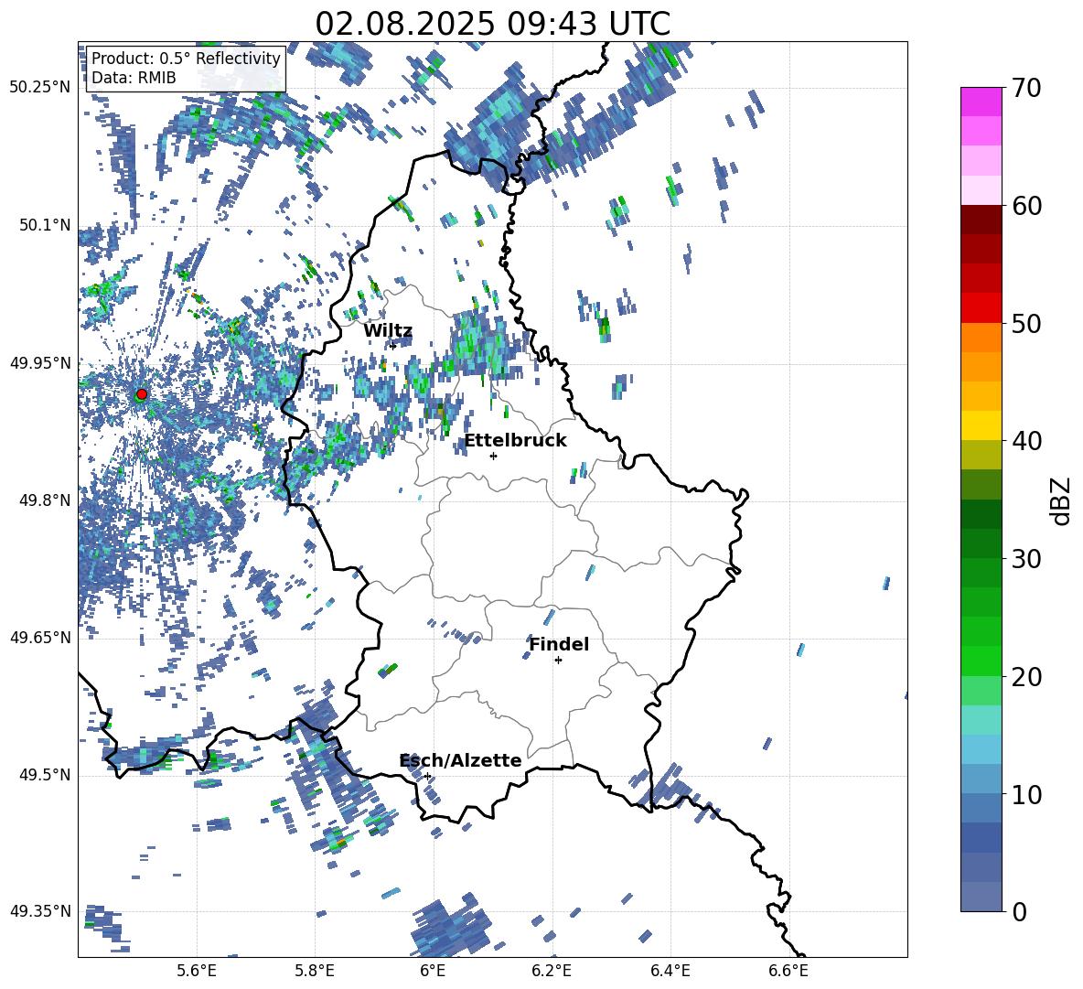
Task: Click the Wiltz station cross marker
Action: pyautogui.click(x=392, y=345)
